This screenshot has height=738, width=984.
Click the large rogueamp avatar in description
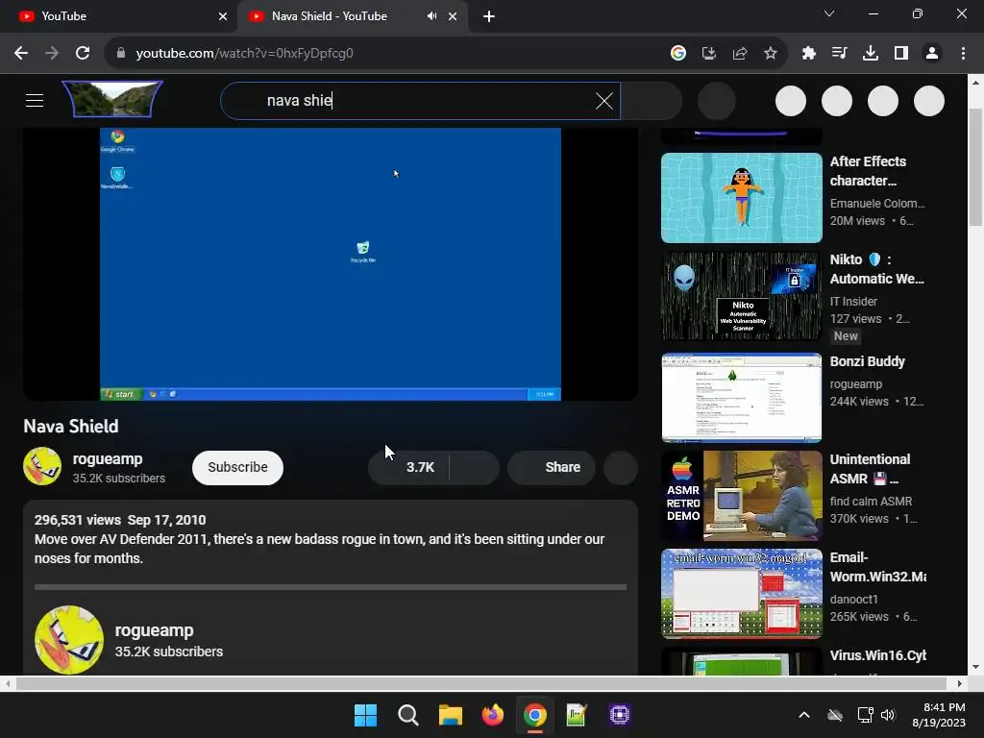69,639
